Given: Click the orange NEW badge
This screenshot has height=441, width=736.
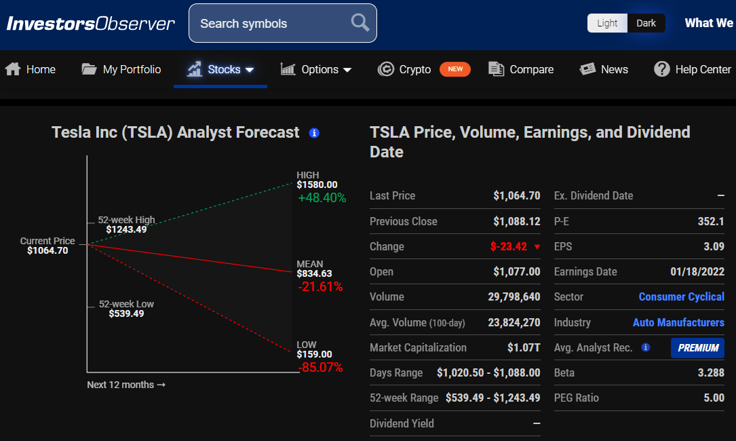Looking at the screenshot, I should (455, 69).
